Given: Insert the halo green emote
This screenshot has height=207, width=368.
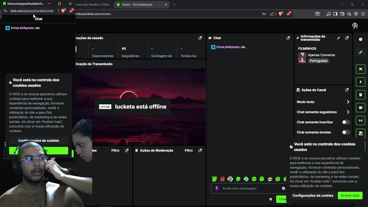Looking at the screenshot, I should [x=214, y=179].
